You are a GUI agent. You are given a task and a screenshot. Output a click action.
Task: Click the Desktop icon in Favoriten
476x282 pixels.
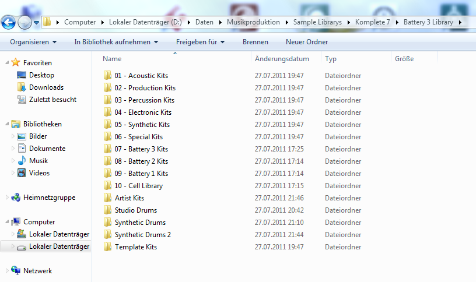coord(22,75)
